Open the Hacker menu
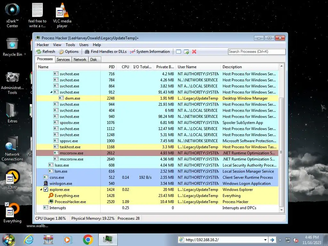The width and height of the screenshot is (328, 246). coord(43,45)
